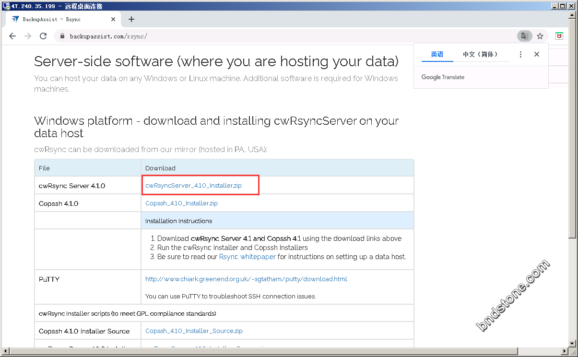Close the Google Translate popup
This screenshot has width=578, height=357.
[537, 54]
